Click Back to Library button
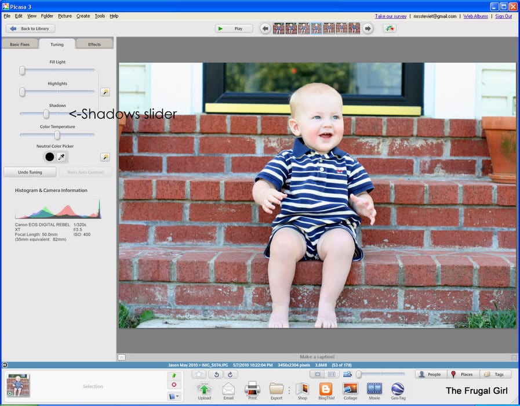The height and width of the screenshot is (406, 520). coord(31,28)
